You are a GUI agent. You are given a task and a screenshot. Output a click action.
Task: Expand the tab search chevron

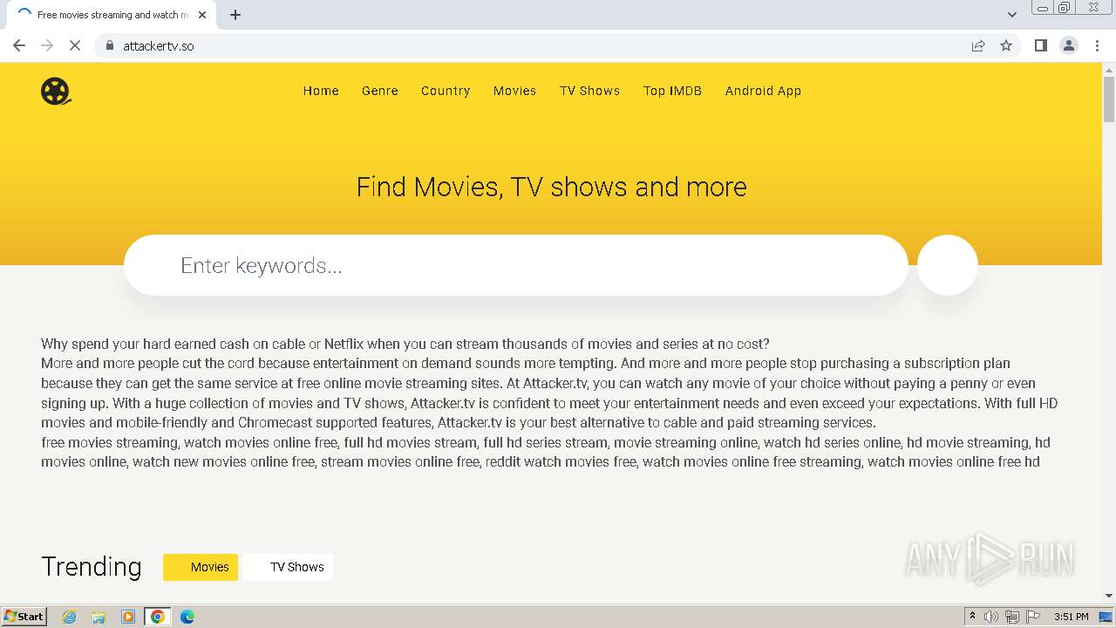tap(1012, 15)
